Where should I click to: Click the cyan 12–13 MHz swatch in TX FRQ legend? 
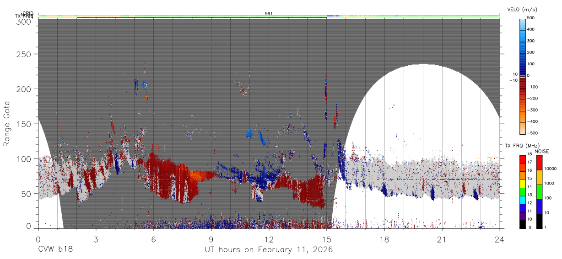(x=523, y=200)
